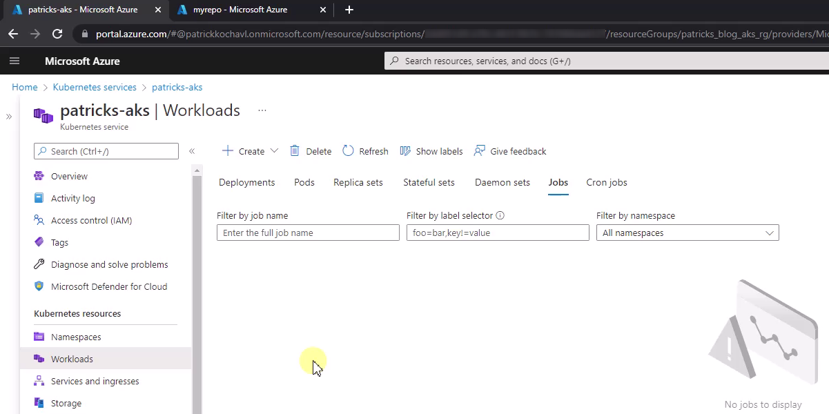Screen dimensions: 829x414
Task: Reload the page with browser refresh icon
Action: [57, 34]
